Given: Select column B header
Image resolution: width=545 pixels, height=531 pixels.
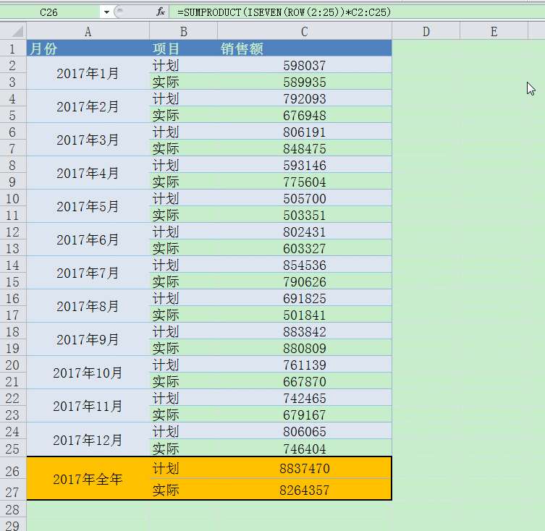Looking at the screenshot, I should 184,32.
